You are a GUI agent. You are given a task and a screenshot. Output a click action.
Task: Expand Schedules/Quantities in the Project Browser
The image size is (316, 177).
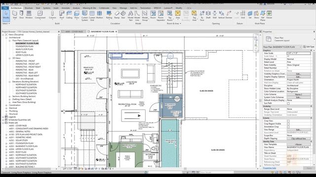3,120
